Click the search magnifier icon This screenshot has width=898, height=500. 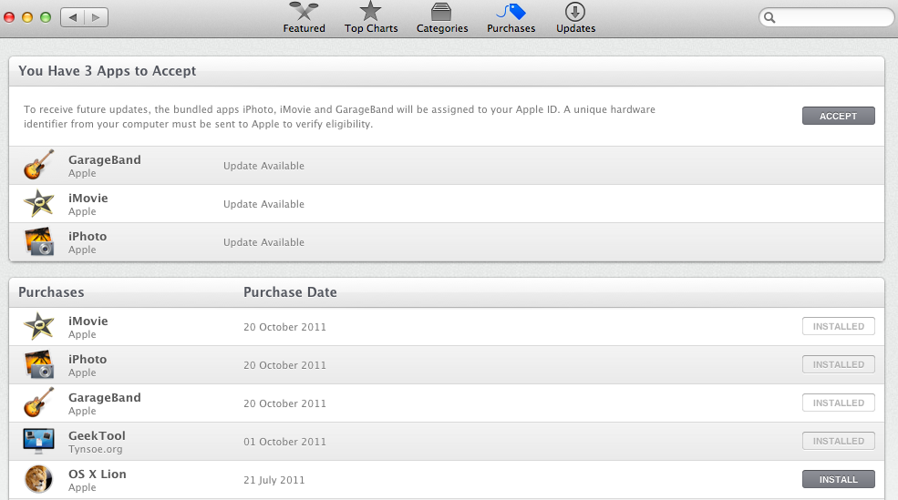[x=769, y=17]
